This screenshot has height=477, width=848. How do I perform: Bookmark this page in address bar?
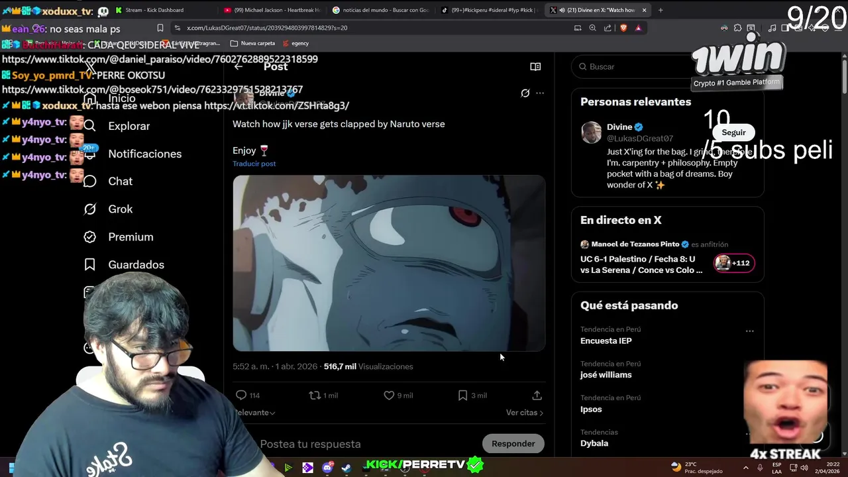[x=160, y=28]
